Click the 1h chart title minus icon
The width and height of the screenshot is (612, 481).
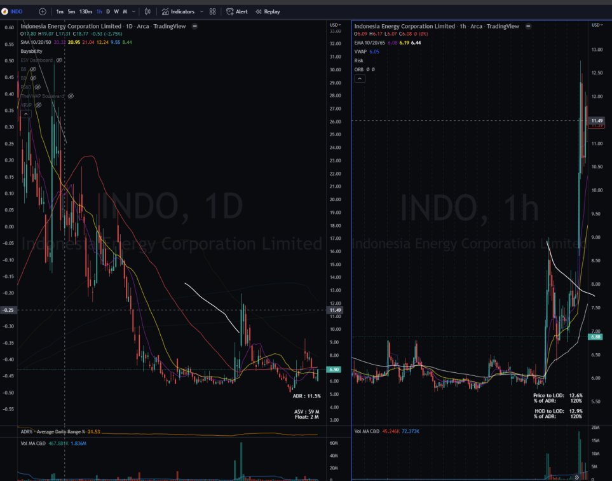coord(528,26)
